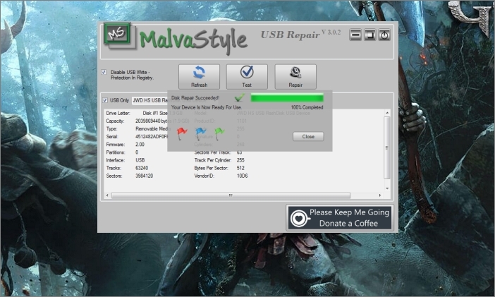The height and width of the screenshot is (297, 495).
Task: Click the green success checkmark icon
Action: 240,97
